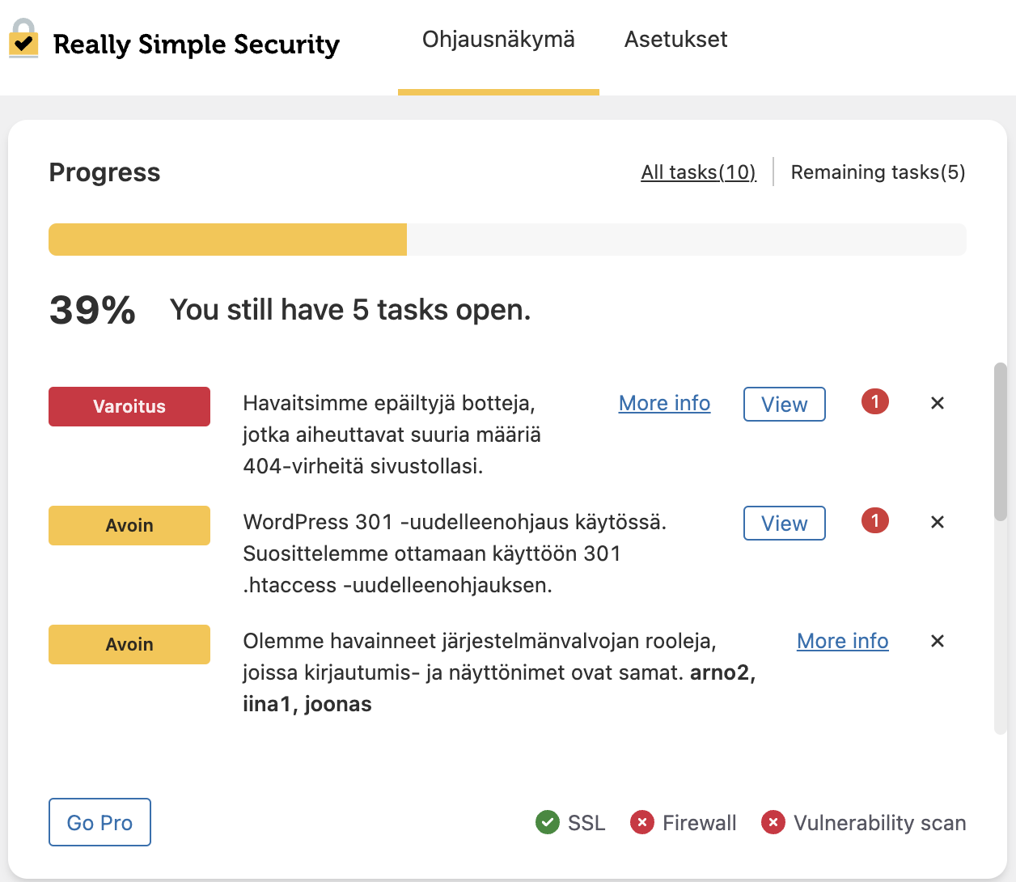Click the red 1 badge beside the bots warning

pyautogui.click(x=874, y=401)
